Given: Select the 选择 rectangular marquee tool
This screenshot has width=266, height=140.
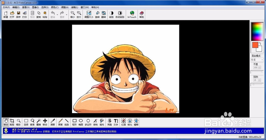Looking at the screenshot, I should tap(26, 122).
